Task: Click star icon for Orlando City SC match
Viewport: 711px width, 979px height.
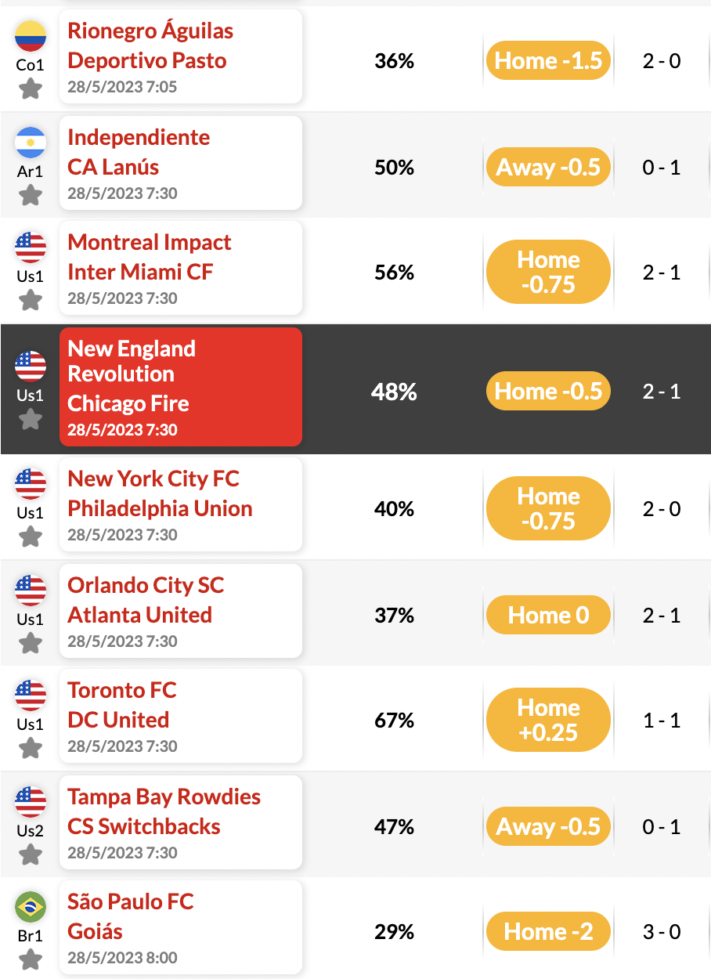Action: coord(31,643)
